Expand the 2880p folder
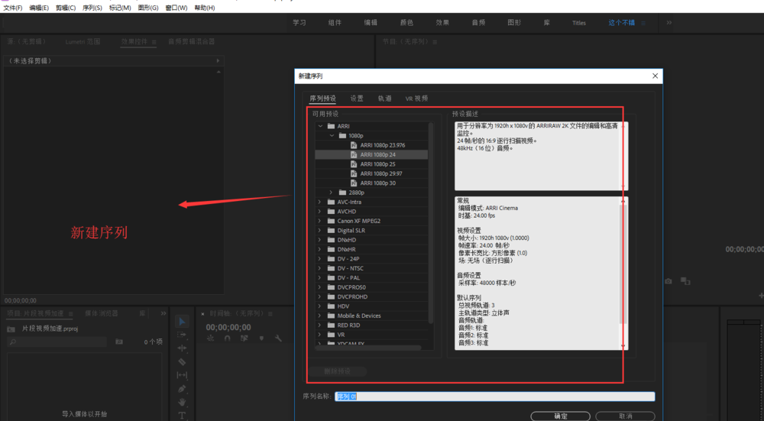This screenshot has height=421, width=764. click(x=332, y=193)
